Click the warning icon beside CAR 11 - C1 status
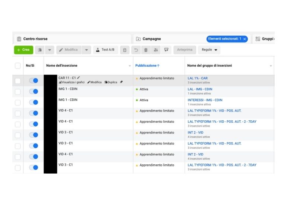 tap(137, 79)
